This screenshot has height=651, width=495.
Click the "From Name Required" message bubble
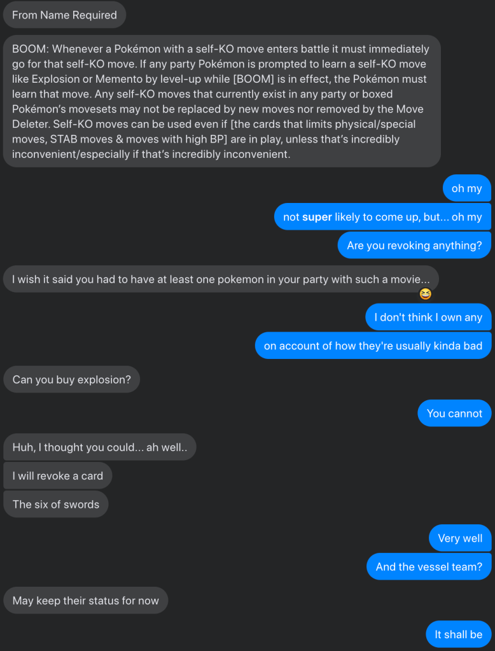point(64,15)
